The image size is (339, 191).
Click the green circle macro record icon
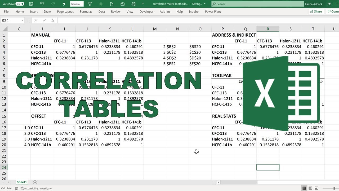(101, 4)
